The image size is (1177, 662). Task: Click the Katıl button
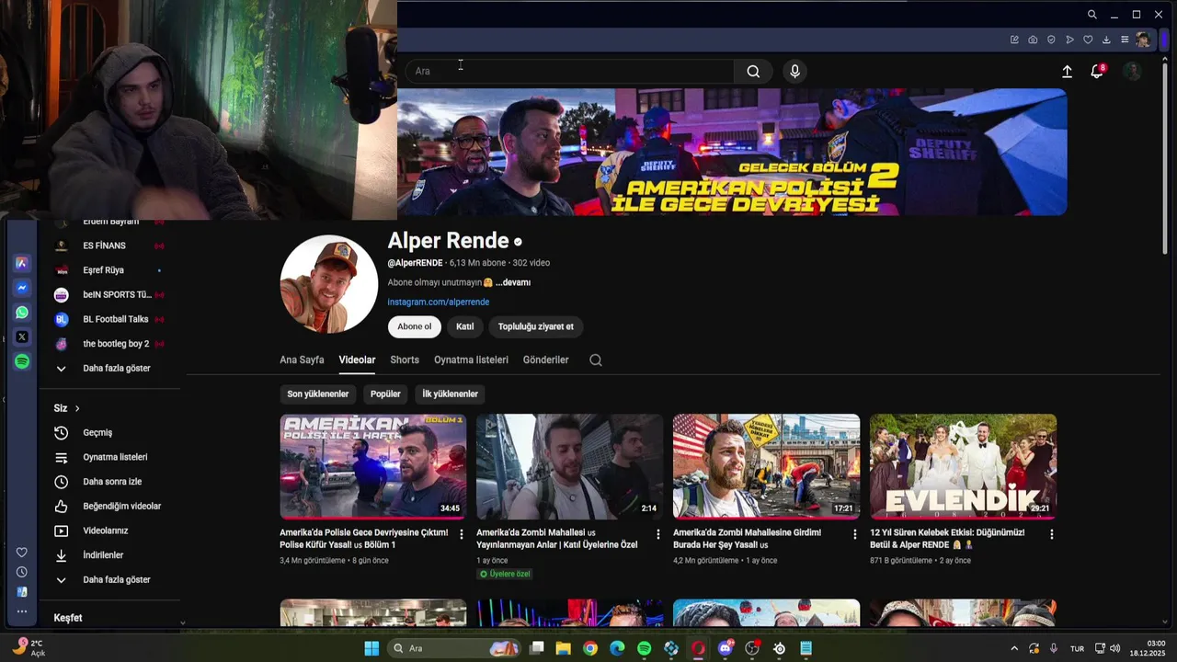(x=465, y=326)
